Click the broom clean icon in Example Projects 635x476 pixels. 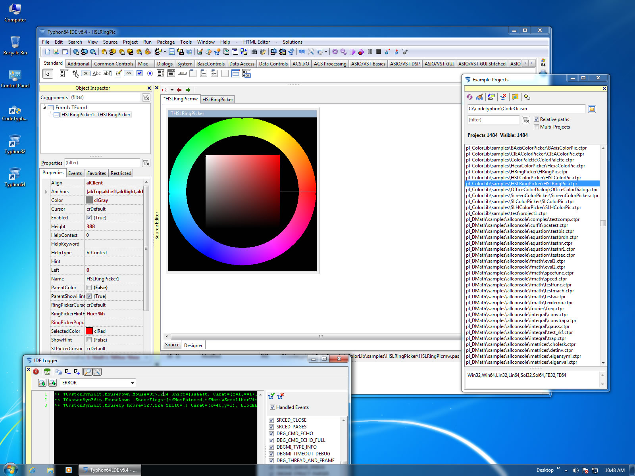[479, 97]
